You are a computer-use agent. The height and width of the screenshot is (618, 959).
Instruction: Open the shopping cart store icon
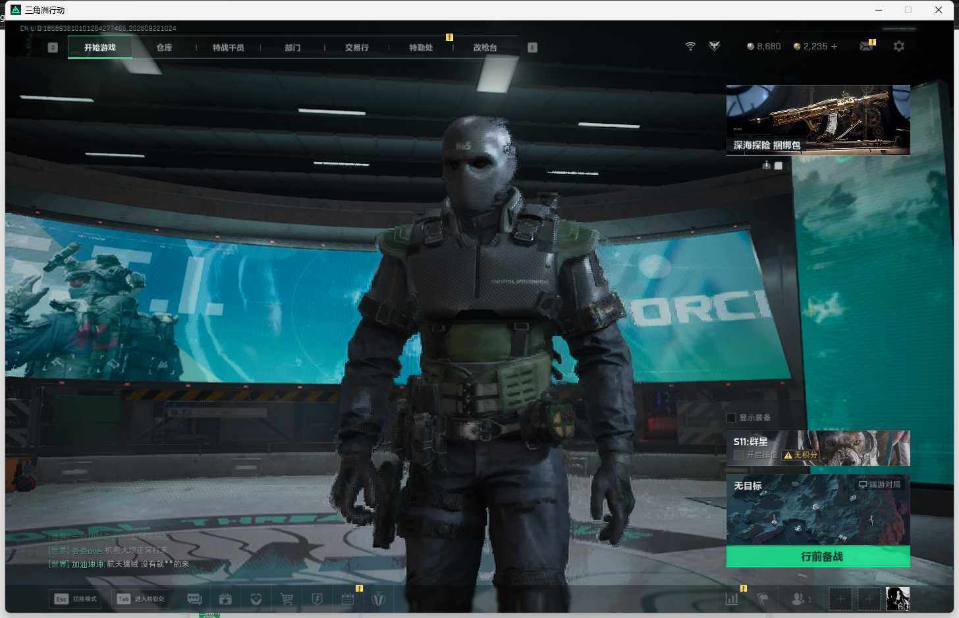click(x=287, y=599)
